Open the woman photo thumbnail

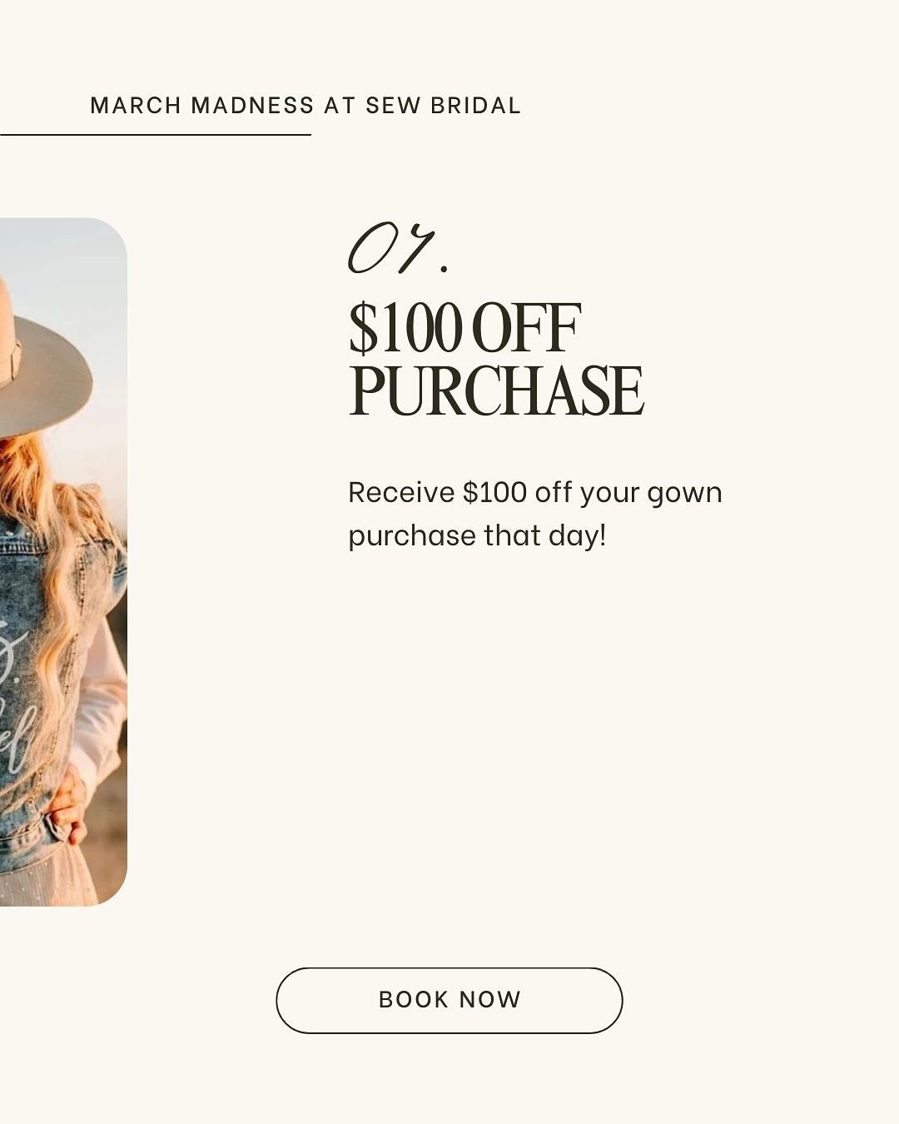tap(63, 562)
